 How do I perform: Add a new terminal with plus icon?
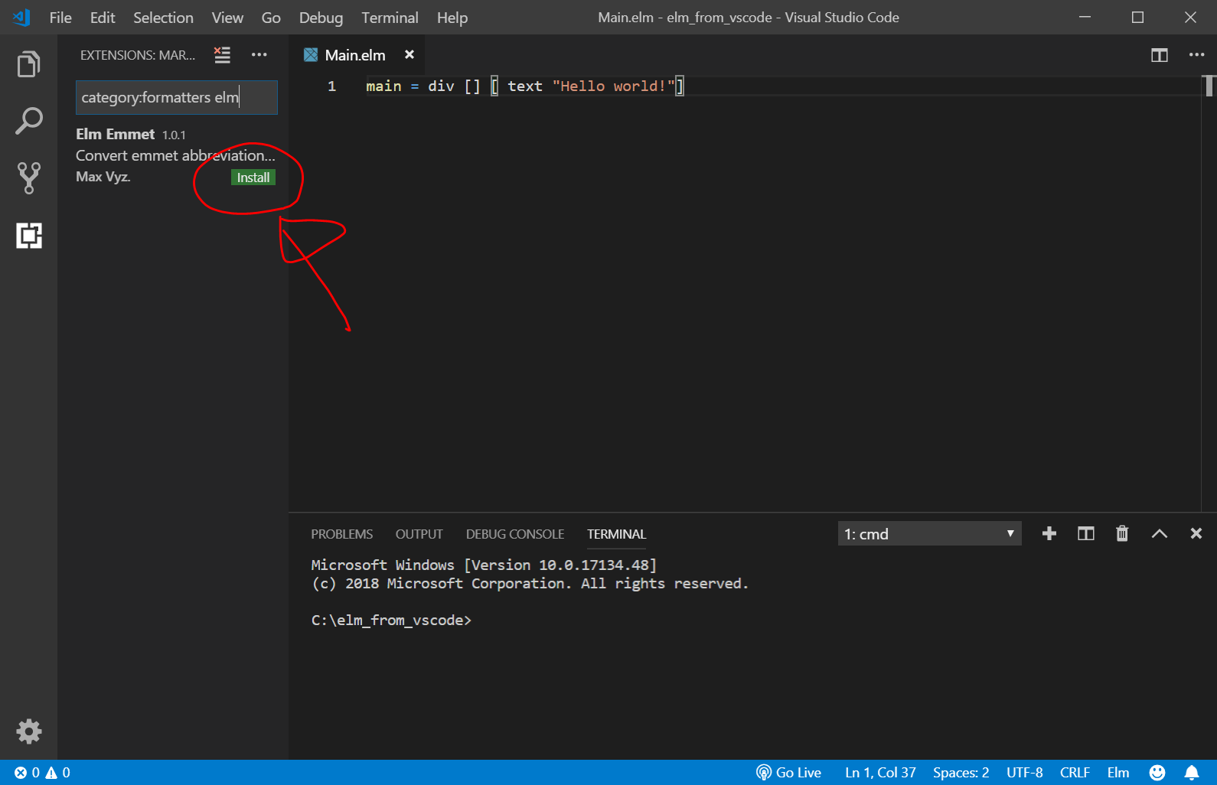click(x=1049, y=534)
